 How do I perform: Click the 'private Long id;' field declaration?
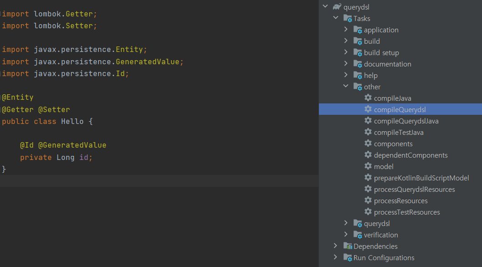coord(56,158)
